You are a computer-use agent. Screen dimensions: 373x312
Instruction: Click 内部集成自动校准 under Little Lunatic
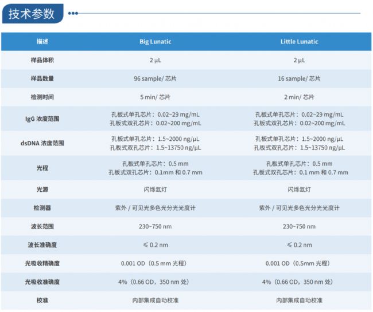point(299,301)
